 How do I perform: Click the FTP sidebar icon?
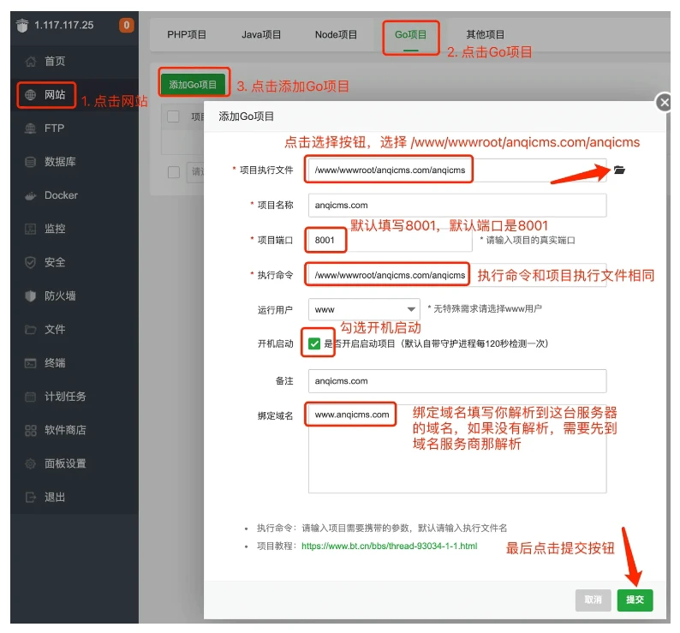32,128
